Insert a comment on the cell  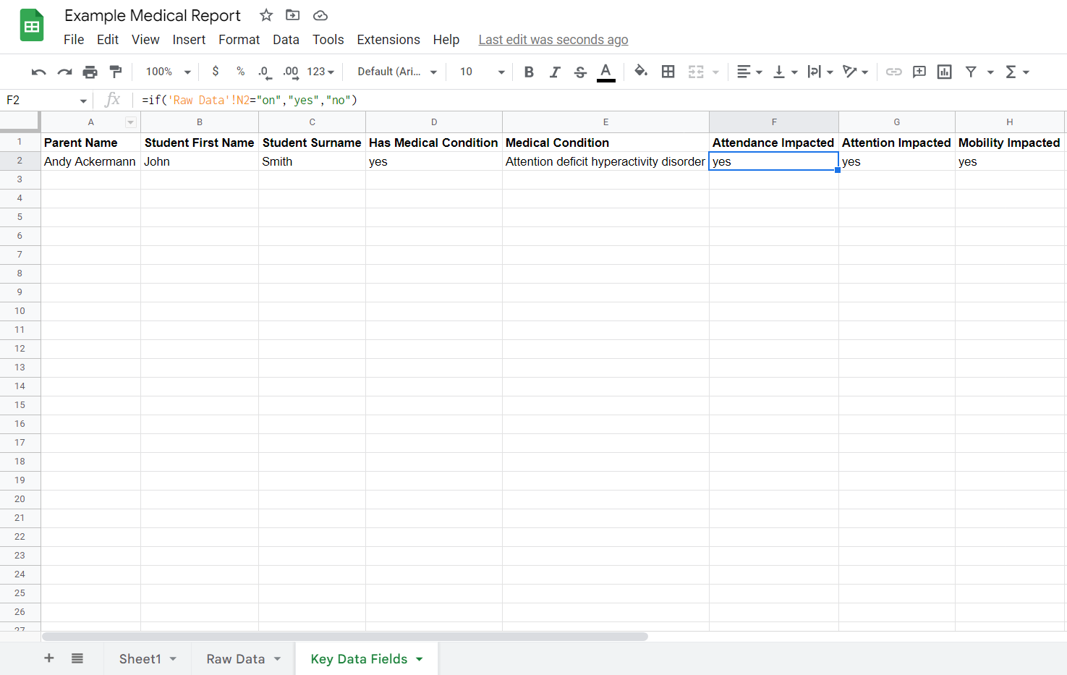pos(919,72)
